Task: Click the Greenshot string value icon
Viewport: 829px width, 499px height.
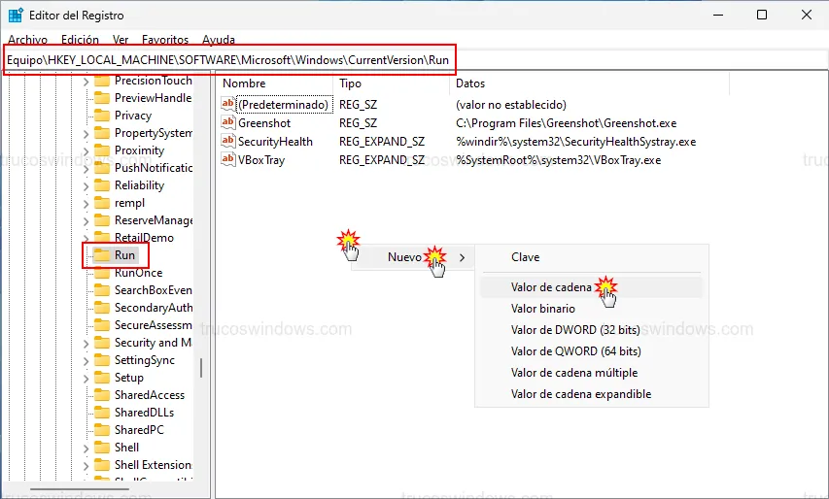Action: tap(228, 123)
